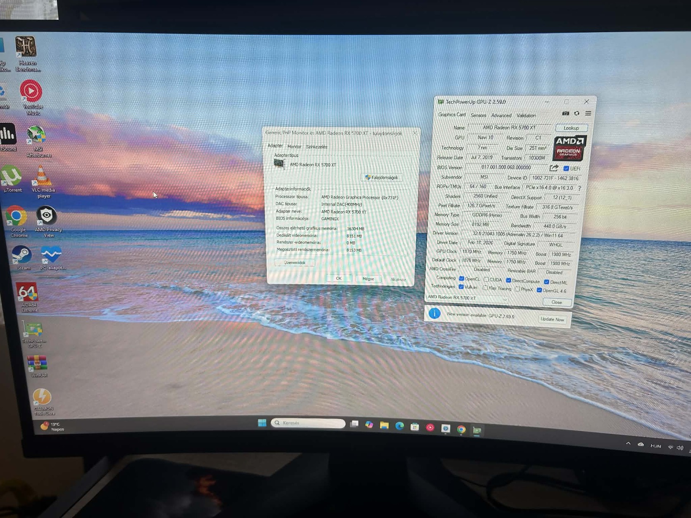The image size is (691, 518).
Task: Click the taskbar Keresés search box
Action: coord(308,423)
